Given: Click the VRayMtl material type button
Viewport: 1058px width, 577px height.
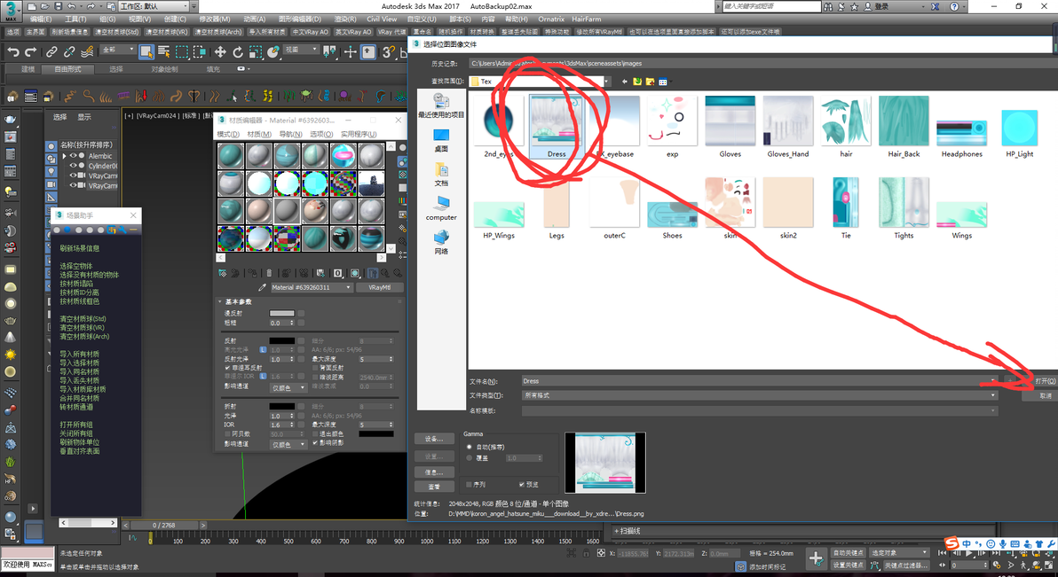Looking at the screenshot, I should 380,287.
